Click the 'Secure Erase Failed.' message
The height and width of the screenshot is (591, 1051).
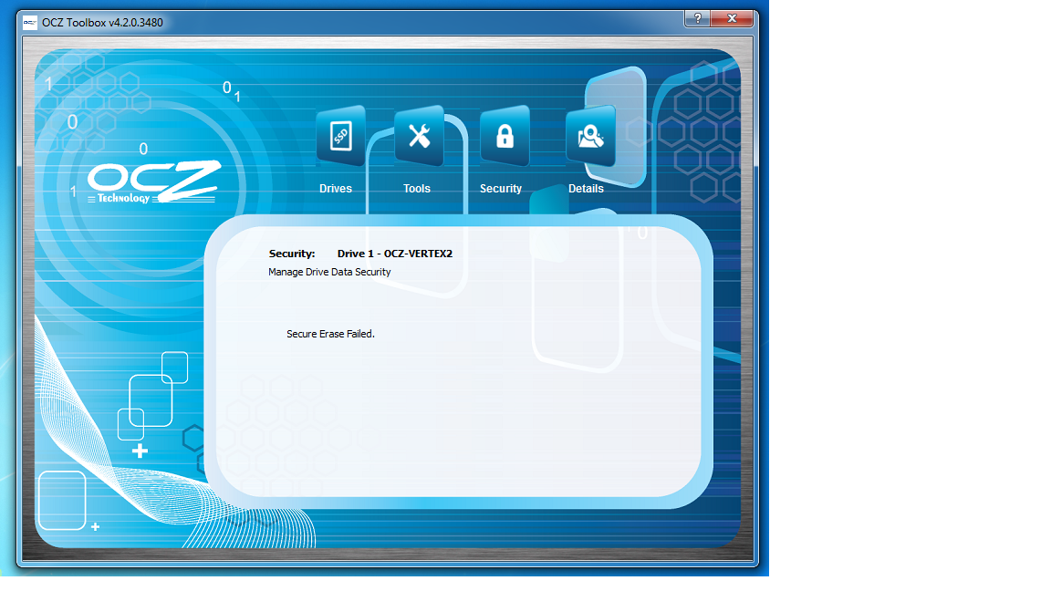pos(330,334)
